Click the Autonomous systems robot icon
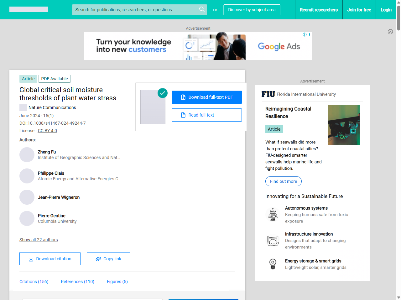The height and width of the screenshot is (300, 401). (x=273, y=214)
